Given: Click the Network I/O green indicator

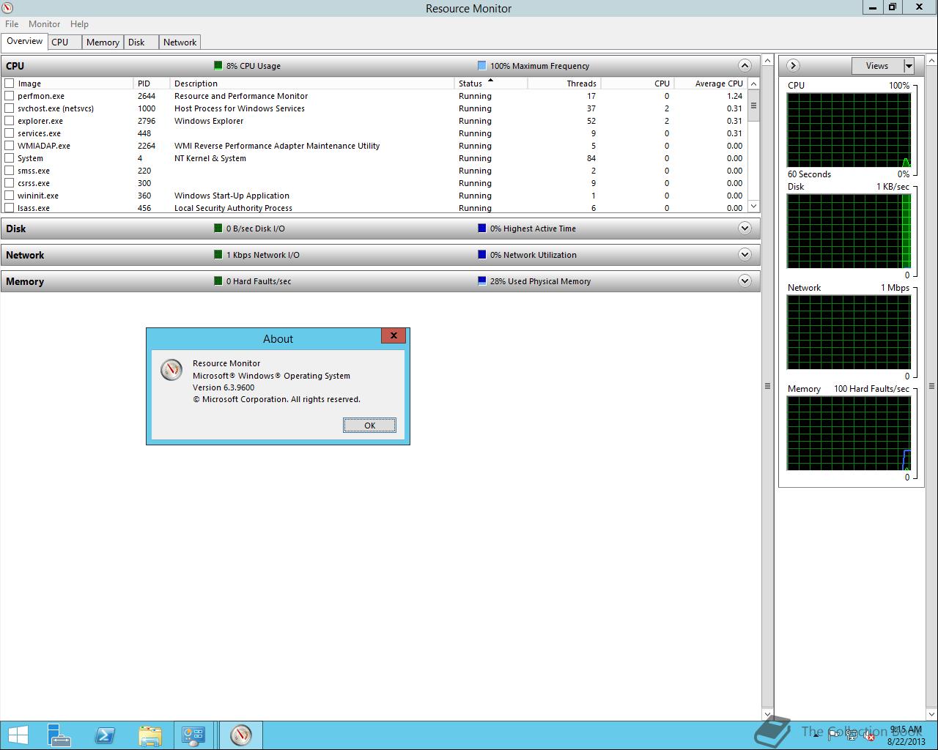Looking at the screenshot, I should [218, 254].
